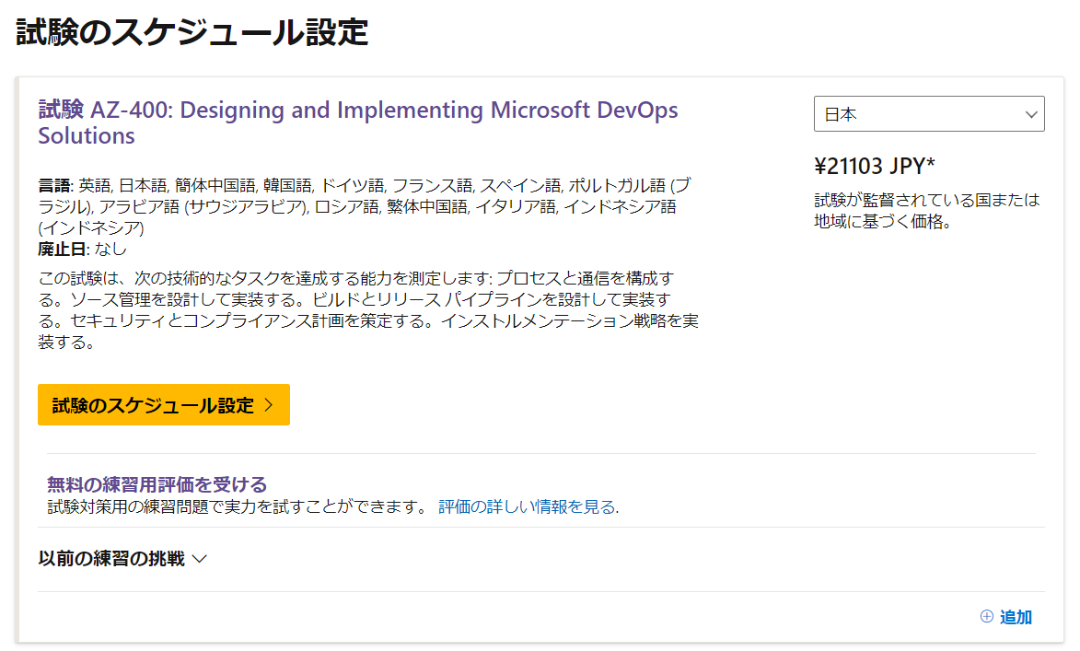This screenshot has width=1080, height=651.
Task: Click the circled plus icon beside 追加
Action: point(987,617)
